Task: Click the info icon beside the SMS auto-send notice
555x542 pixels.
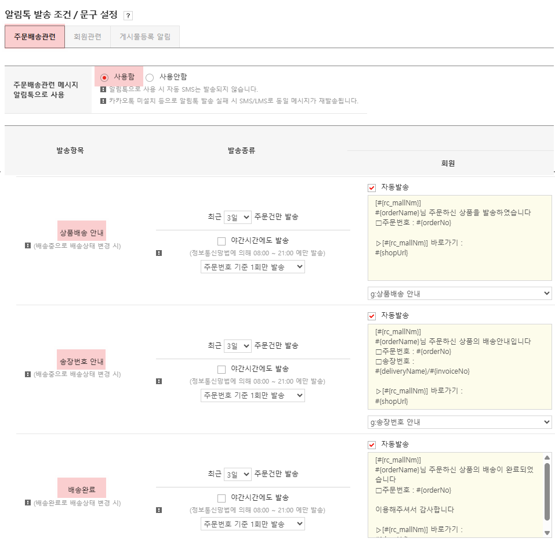Action: [x=103, y=88]
